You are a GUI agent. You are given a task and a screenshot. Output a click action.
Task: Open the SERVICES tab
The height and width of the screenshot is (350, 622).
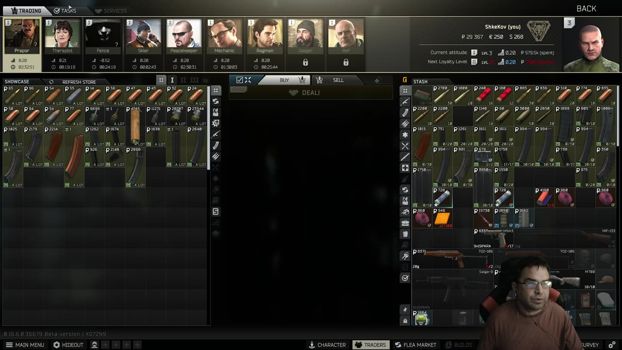pyautogui.click(x=111, y=11)
